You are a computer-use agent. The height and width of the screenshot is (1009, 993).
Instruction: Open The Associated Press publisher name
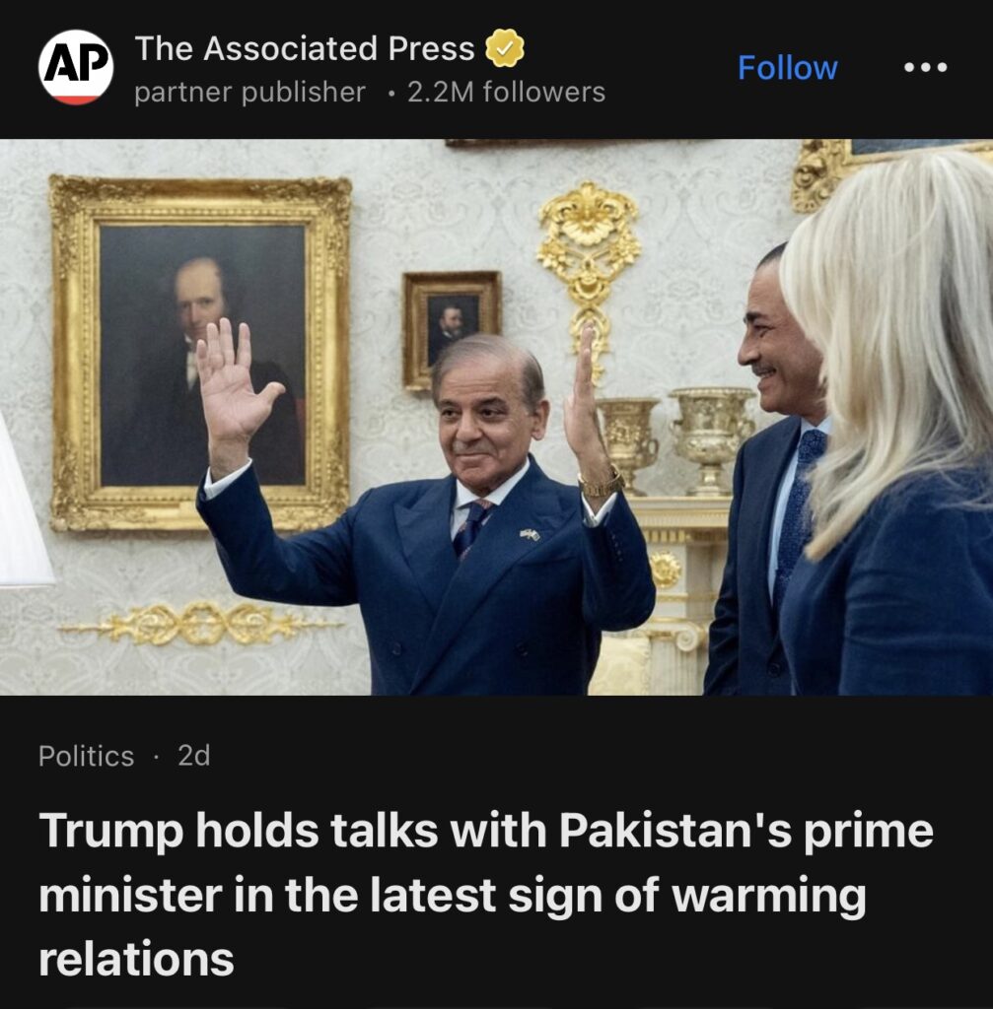(x=305, y=48)
